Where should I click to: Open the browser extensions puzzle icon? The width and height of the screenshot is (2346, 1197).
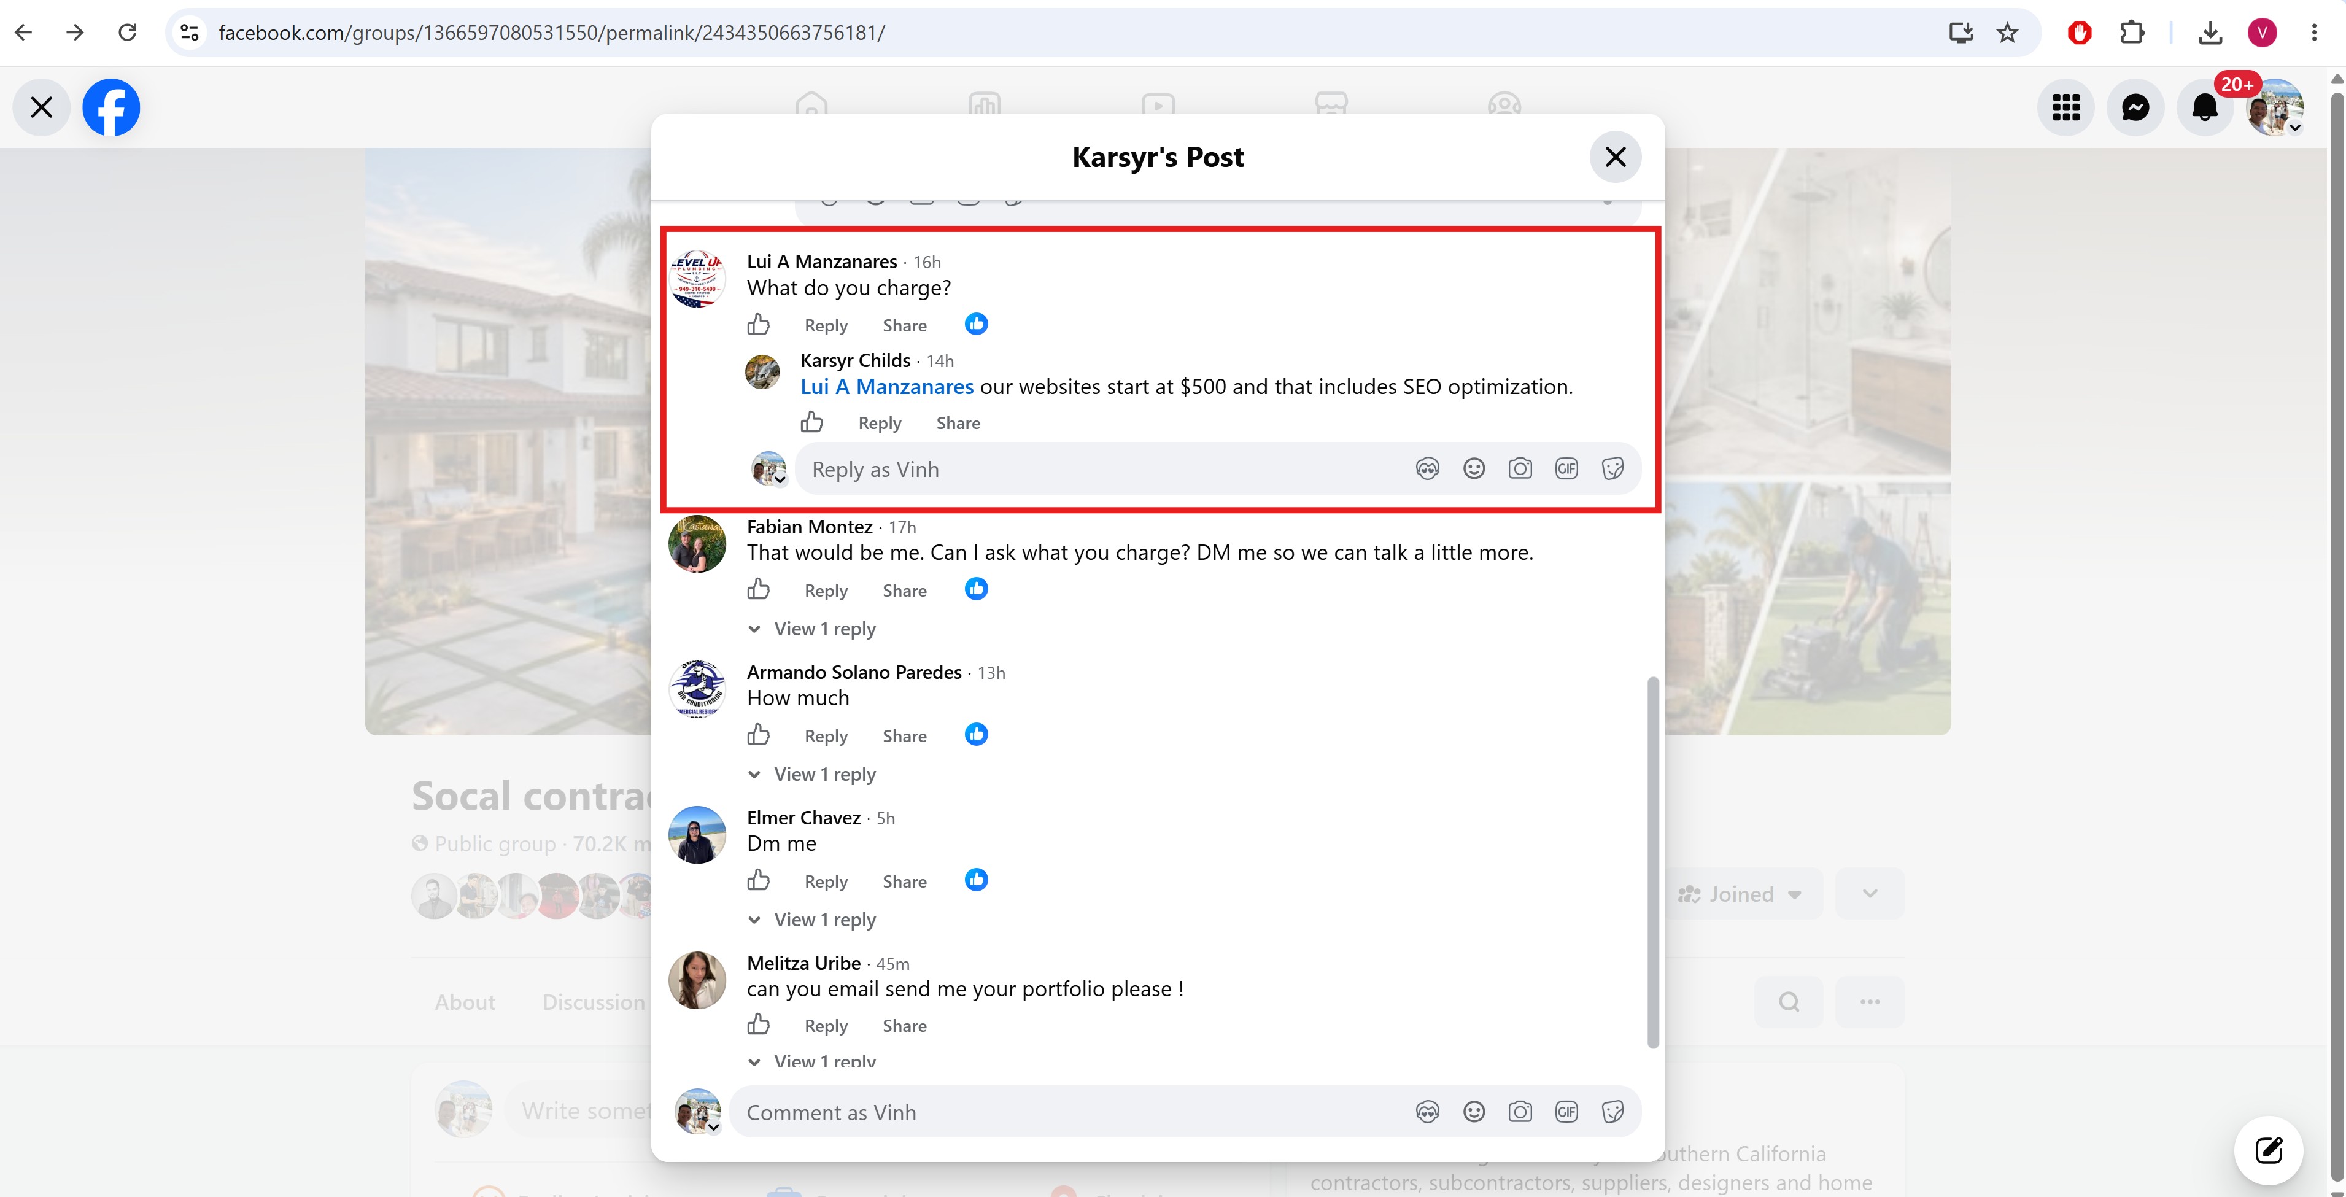coord(2132,33)
